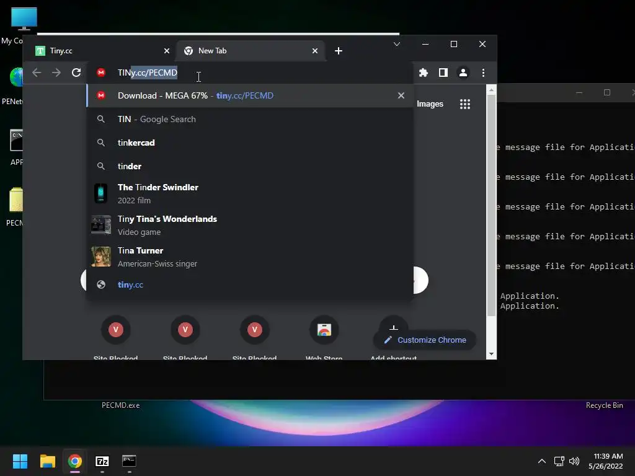Image resolution: width=635 pixels, height=476 pixels.
Task: Open a new tab with plus button
Action: click(339, 51)
